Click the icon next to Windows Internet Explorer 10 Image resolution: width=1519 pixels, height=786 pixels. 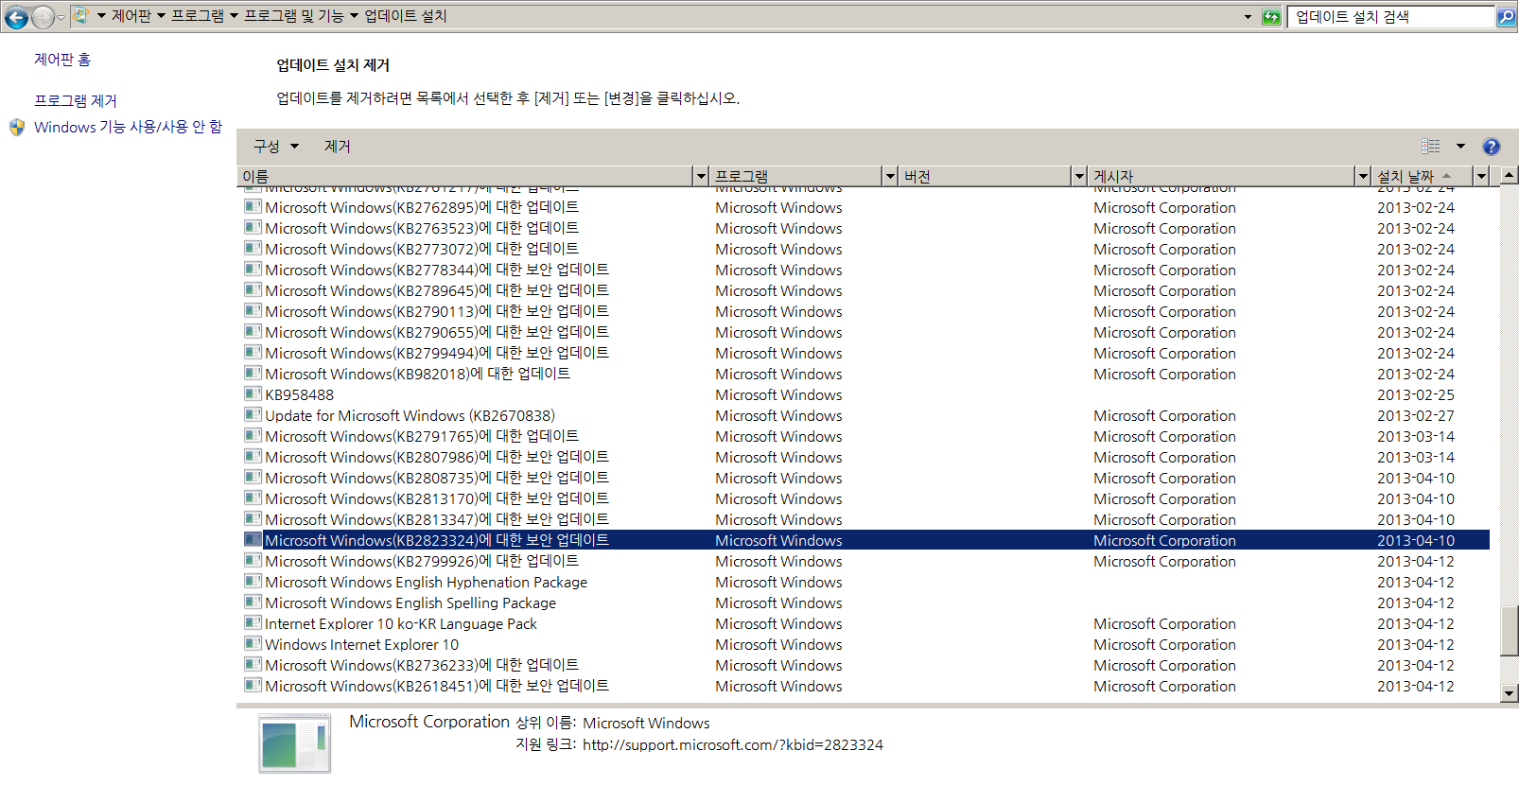[x=253, y=644]
